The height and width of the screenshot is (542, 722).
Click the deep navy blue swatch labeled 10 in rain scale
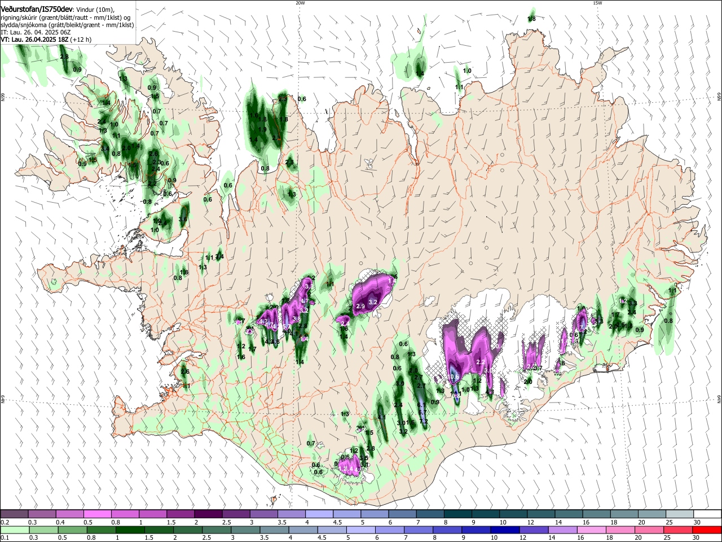tap(505, 530)
